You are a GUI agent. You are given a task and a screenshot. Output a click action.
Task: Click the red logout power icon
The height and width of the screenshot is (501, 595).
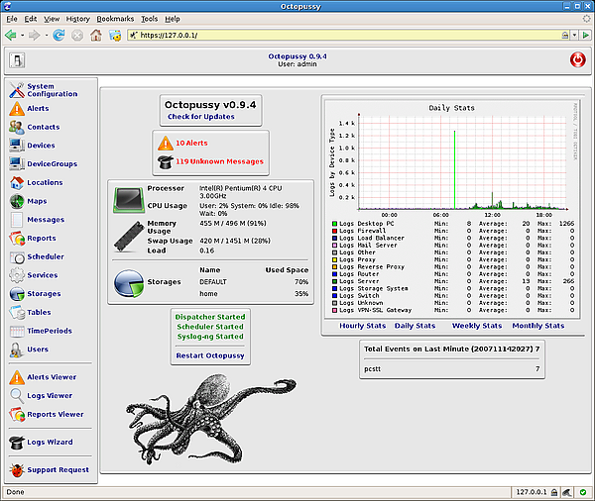pos(577,60)
